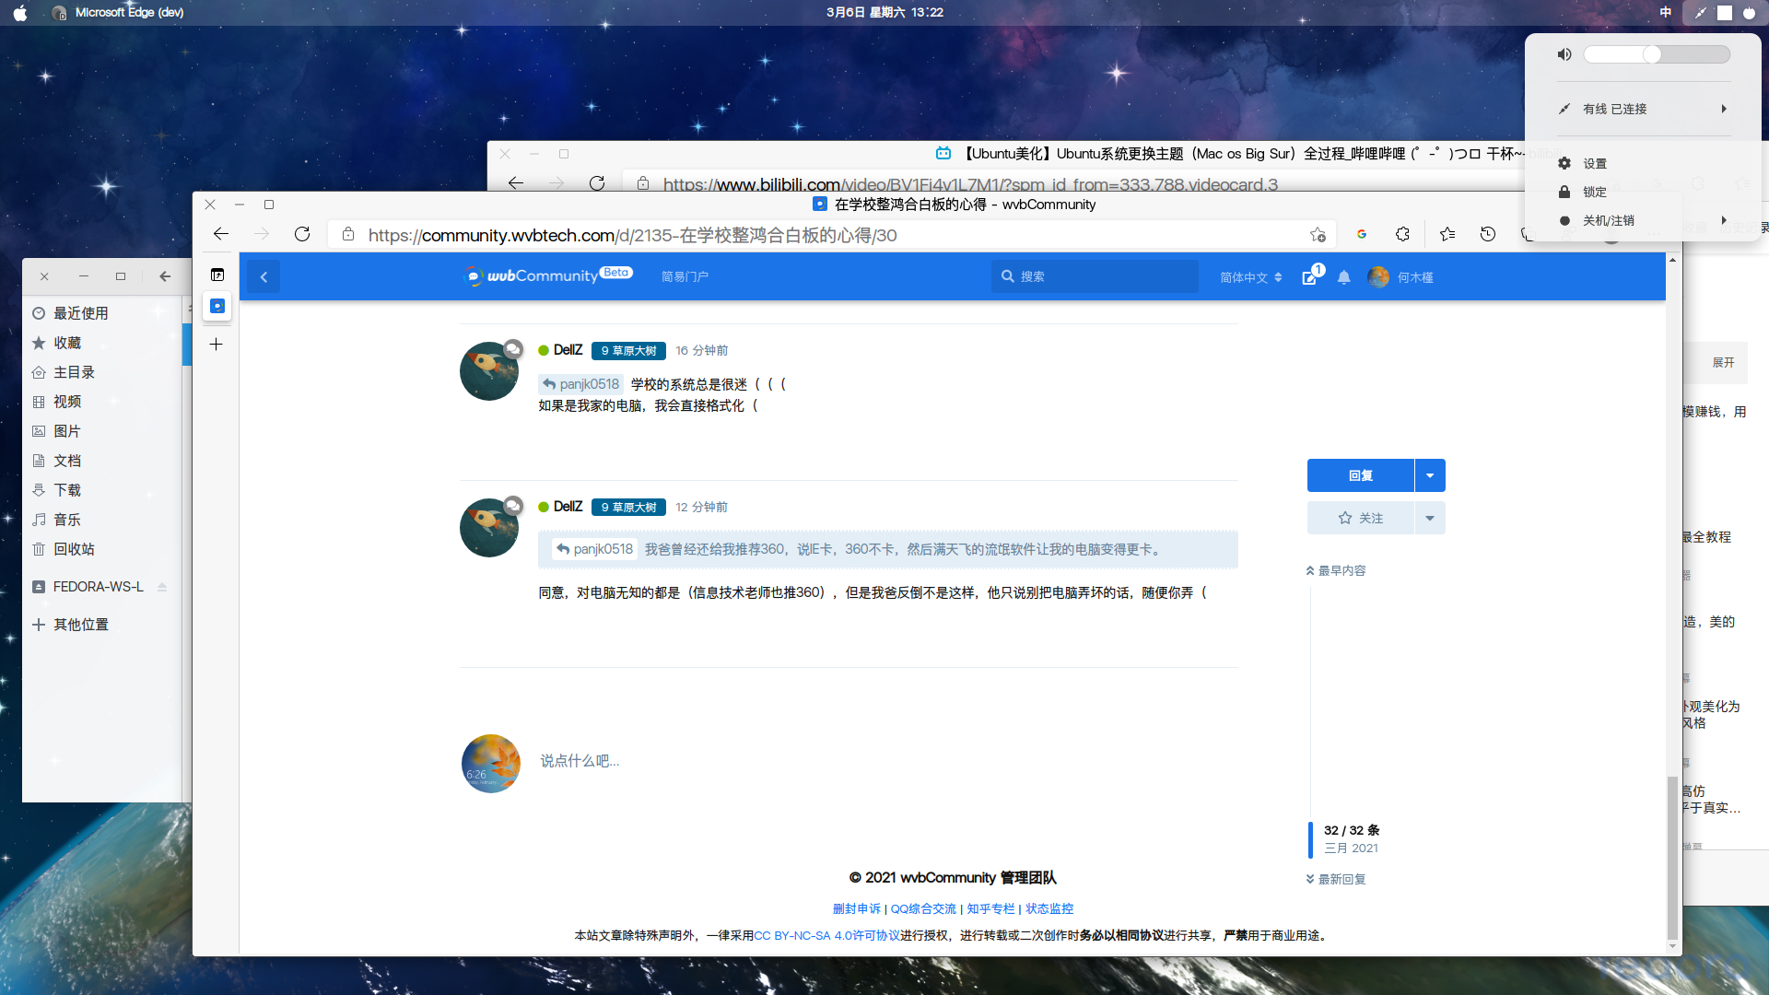Eject the FEDORA-WS-L drive

162,587
